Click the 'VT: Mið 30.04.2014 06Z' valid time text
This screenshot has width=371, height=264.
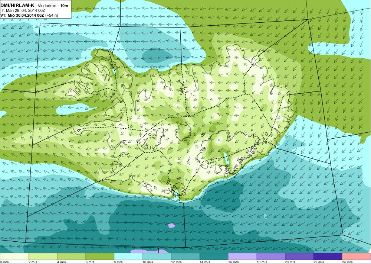pos(22,15)
